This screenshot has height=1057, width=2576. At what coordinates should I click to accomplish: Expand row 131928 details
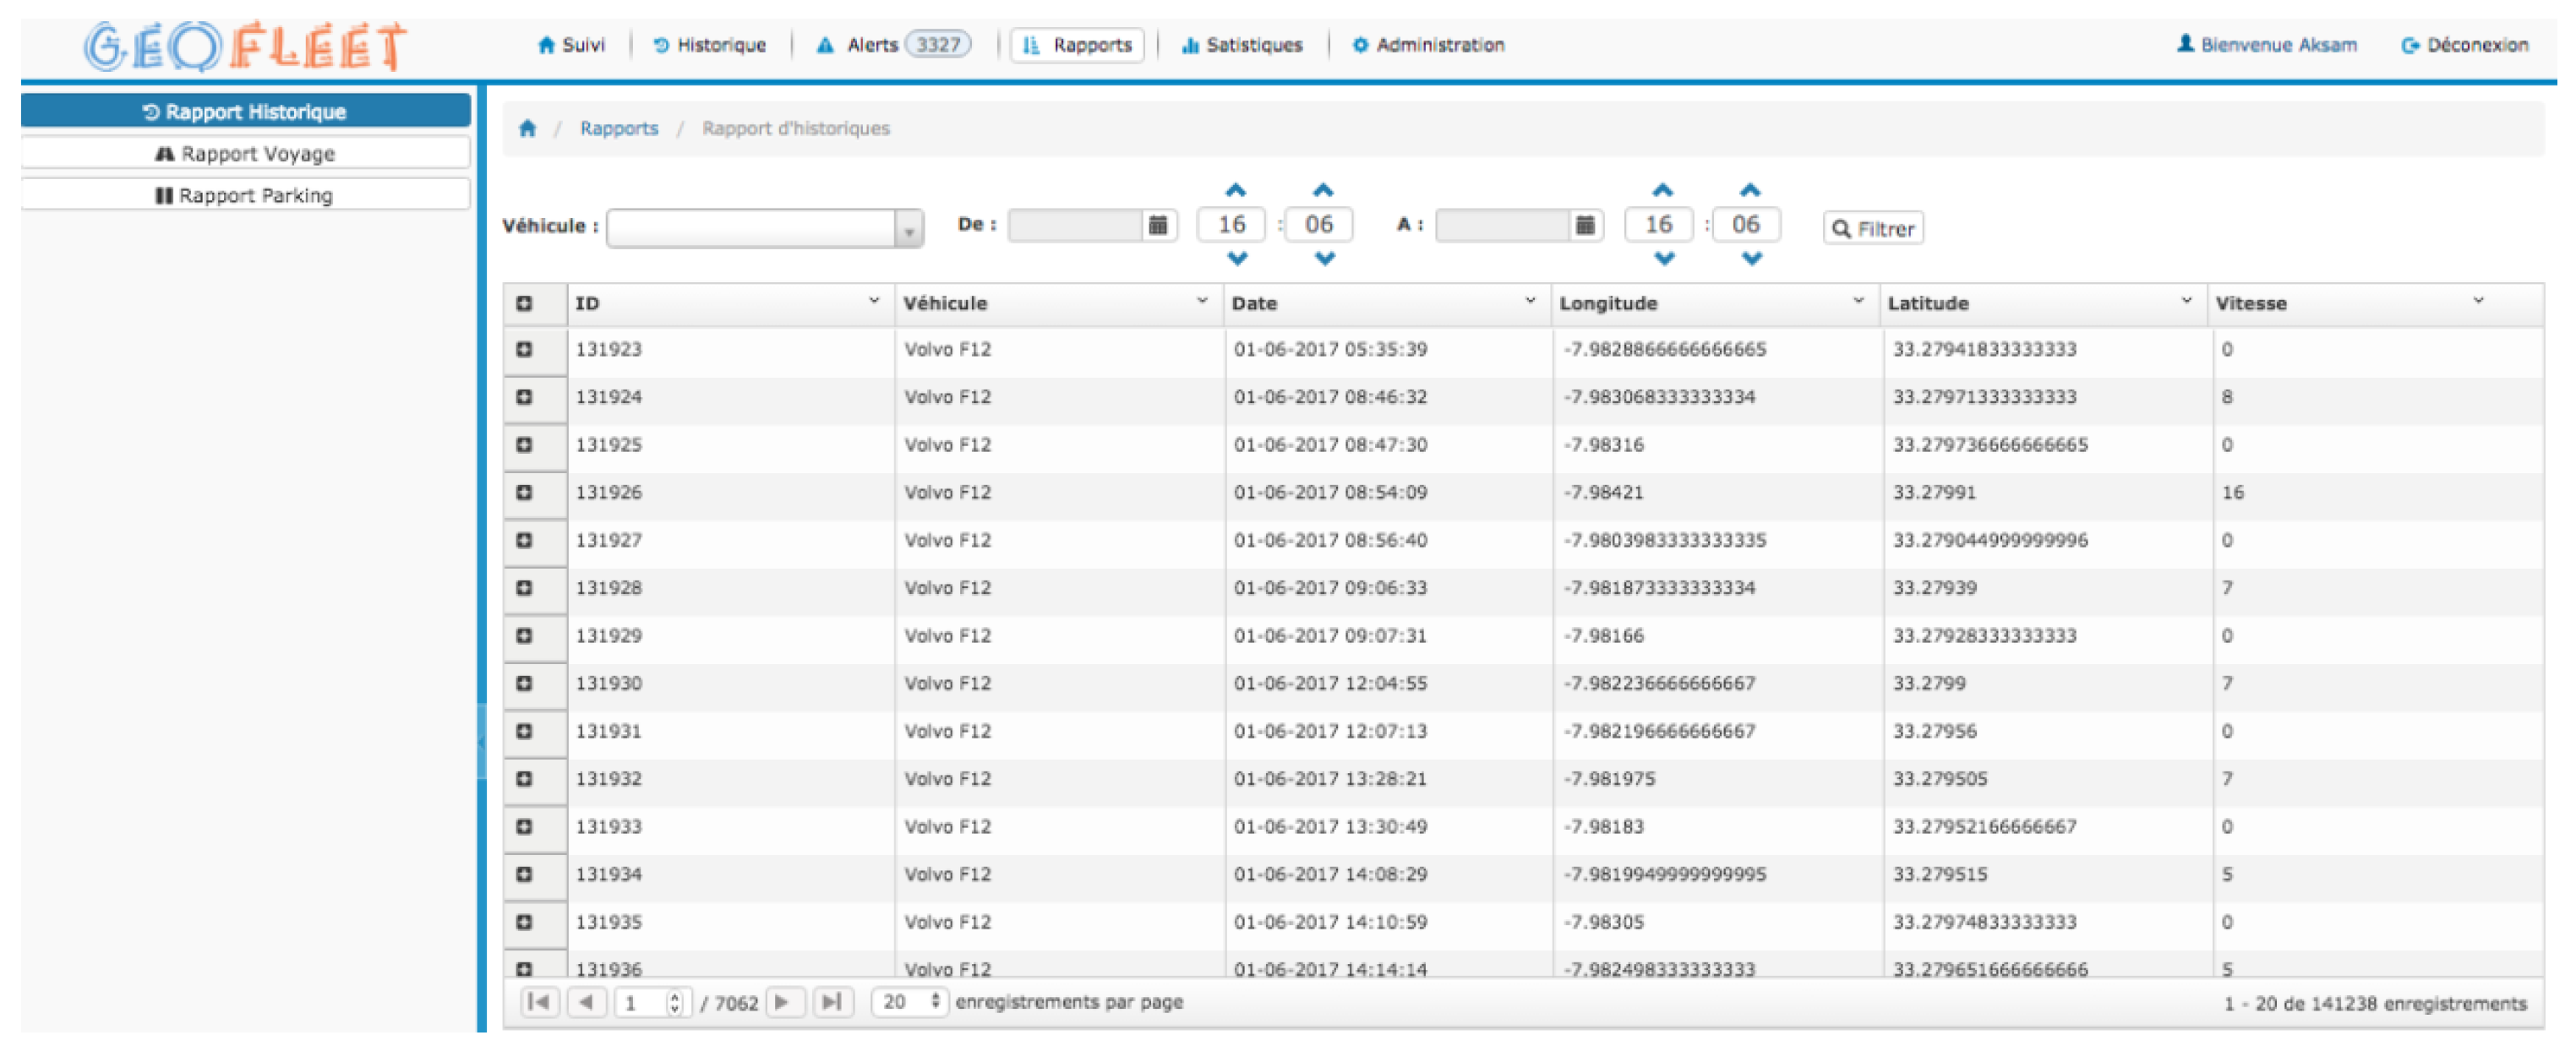pos(524,588)
